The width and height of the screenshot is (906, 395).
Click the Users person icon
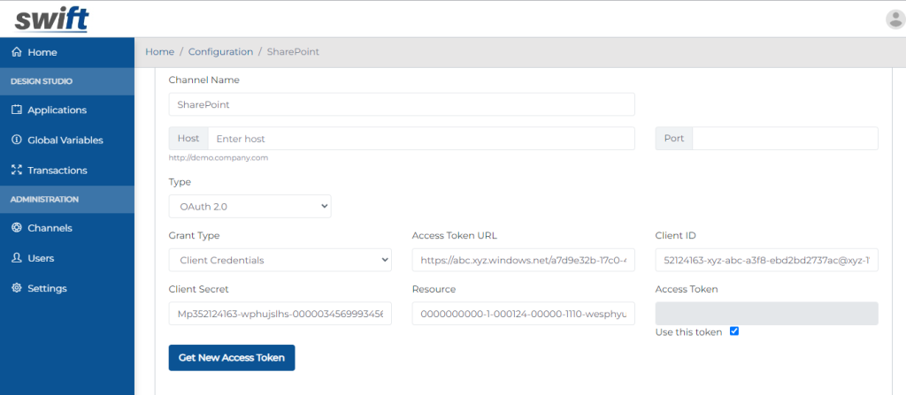pos(16,257)
